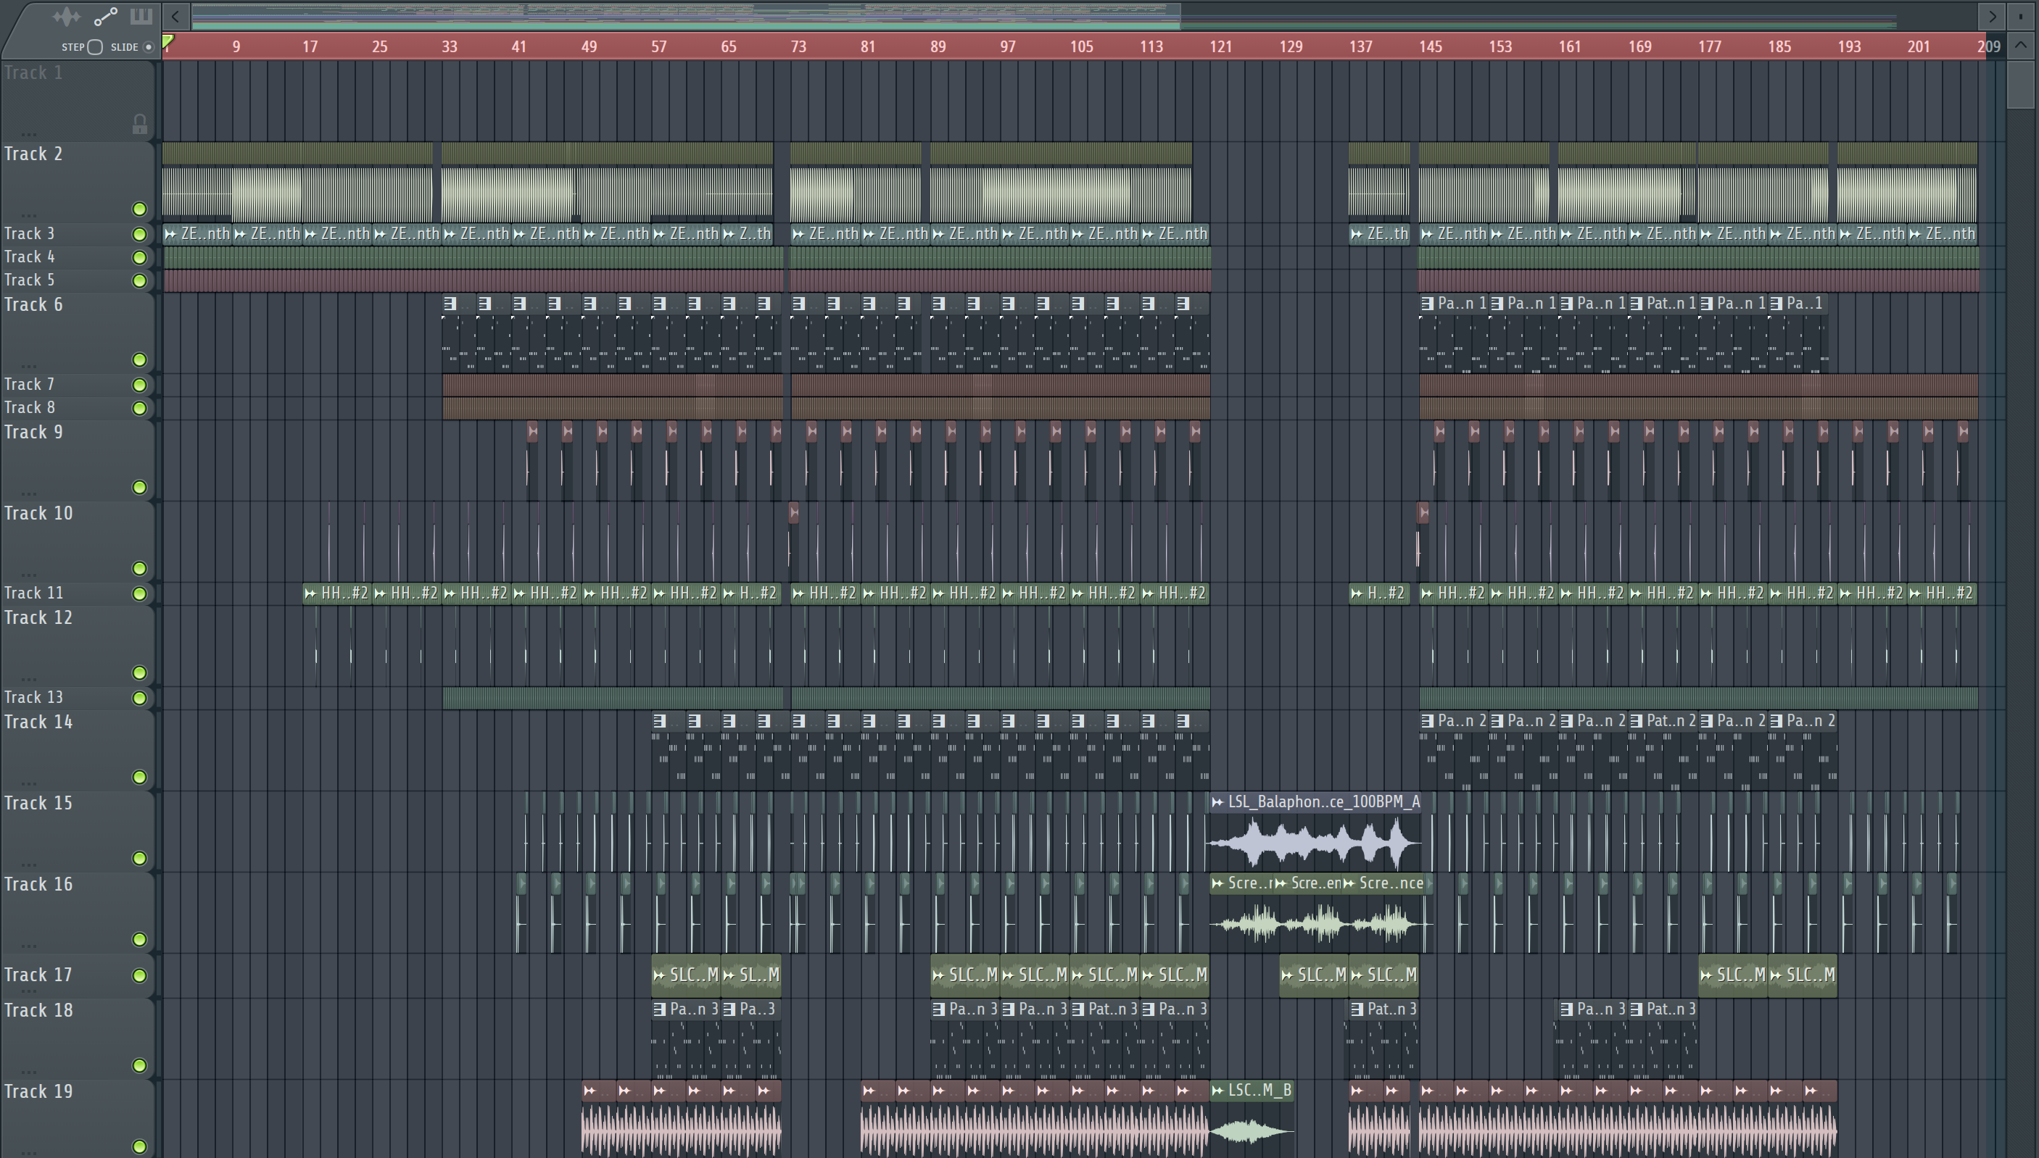Toggle the Track 14 mute LED
The image size is (2039, 1158).
tap(139, 777)
